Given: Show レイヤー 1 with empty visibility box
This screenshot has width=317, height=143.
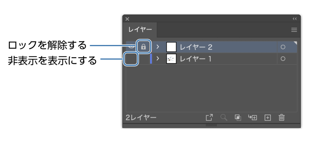Looking at the screenshot, I should [x=131, y=59].
